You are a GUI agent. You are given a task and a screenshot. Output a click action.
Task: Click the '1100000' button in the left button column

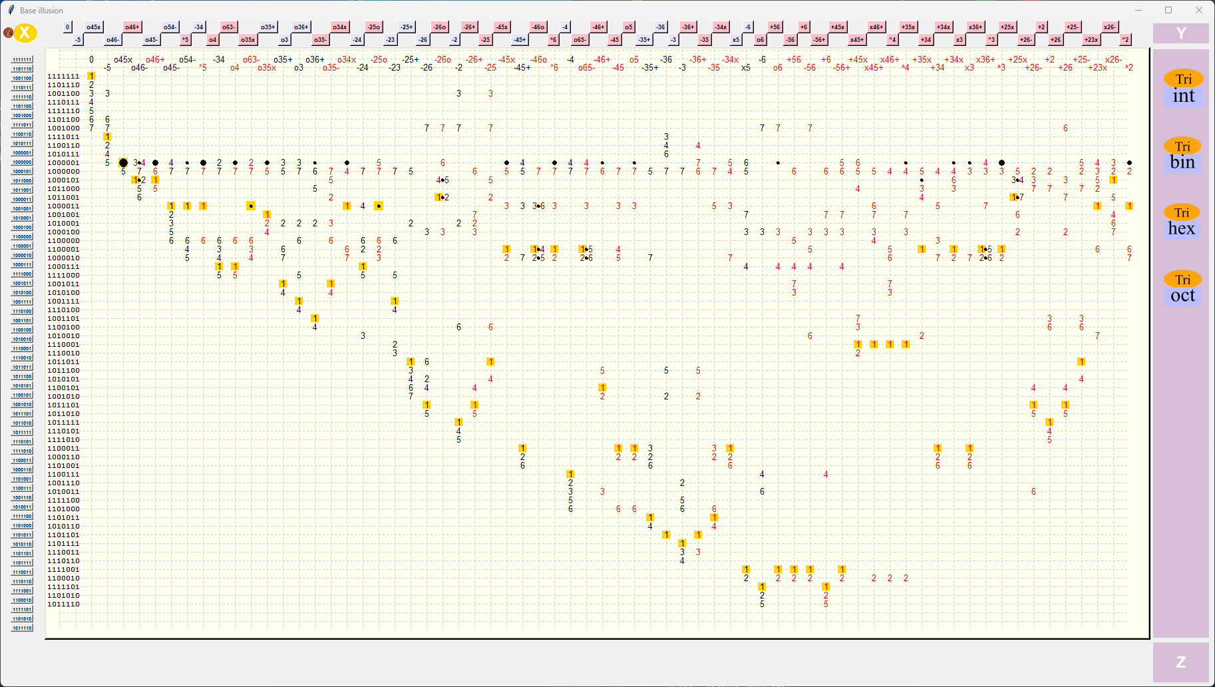(x=22, y=236)
